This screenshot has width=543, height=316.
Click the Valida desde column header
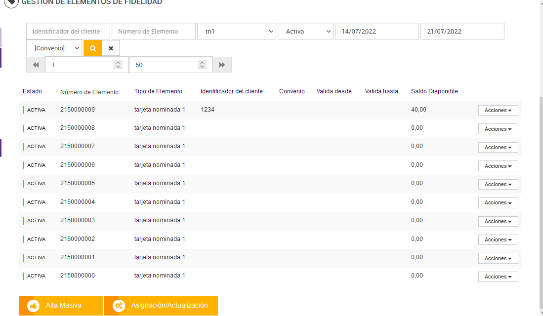point(334,91)
